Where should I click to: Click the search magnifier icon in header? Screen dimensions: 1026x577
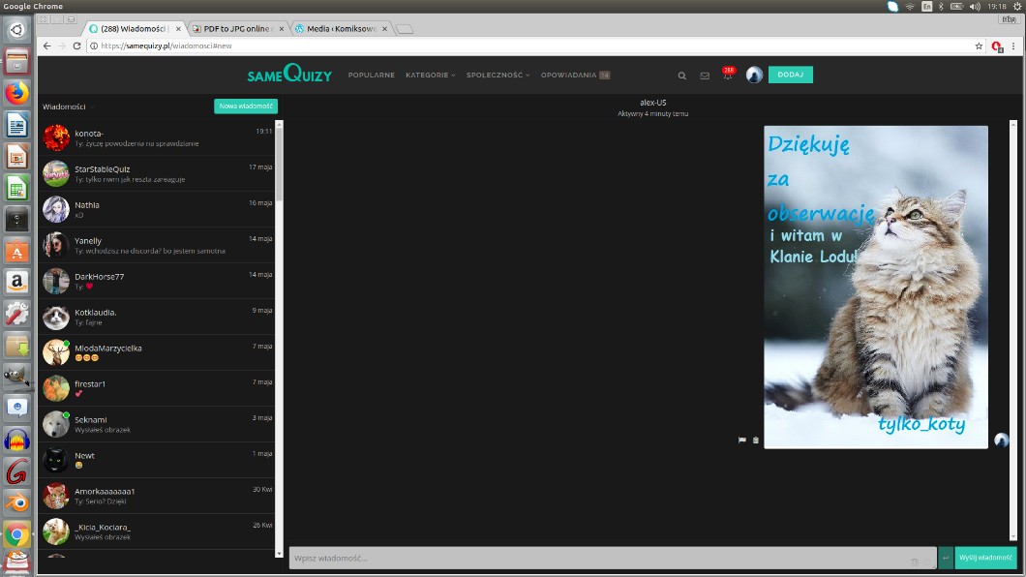pyautogui.click(x=681, y=76)
